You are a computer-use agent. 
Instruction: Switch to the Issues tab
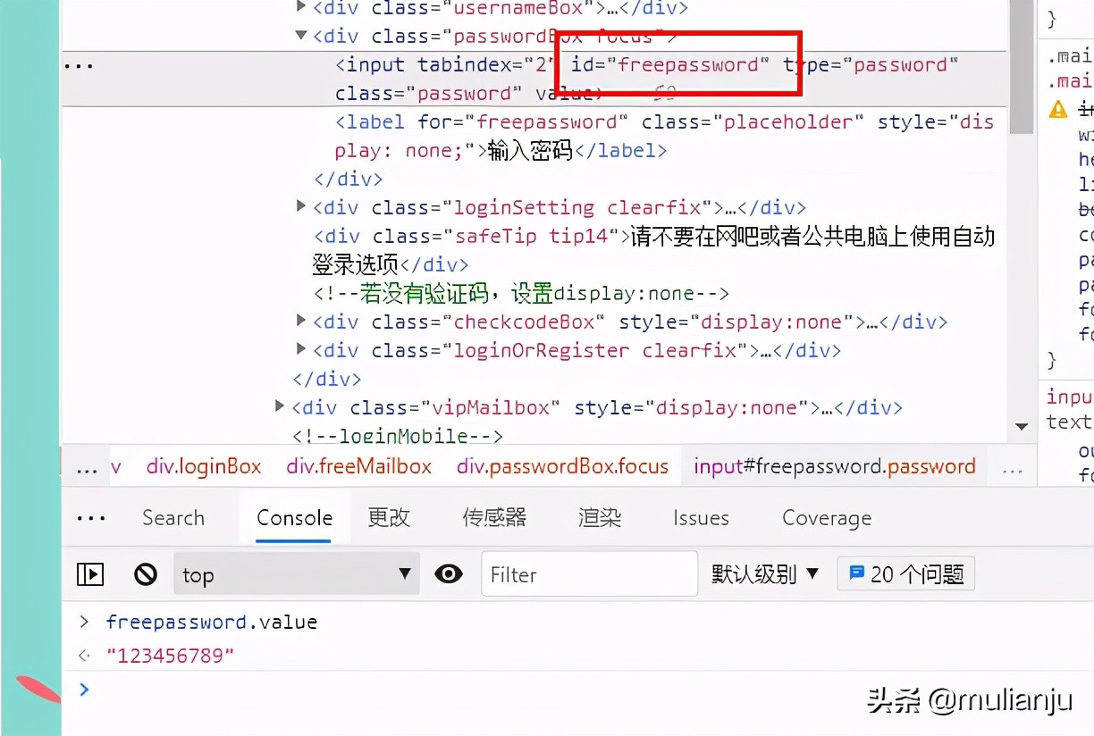pos(701,518)
